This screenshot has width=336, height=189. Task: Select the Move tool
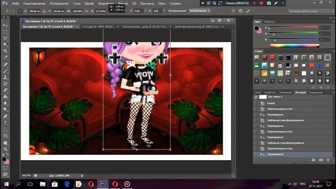click(x=5, y=25)
